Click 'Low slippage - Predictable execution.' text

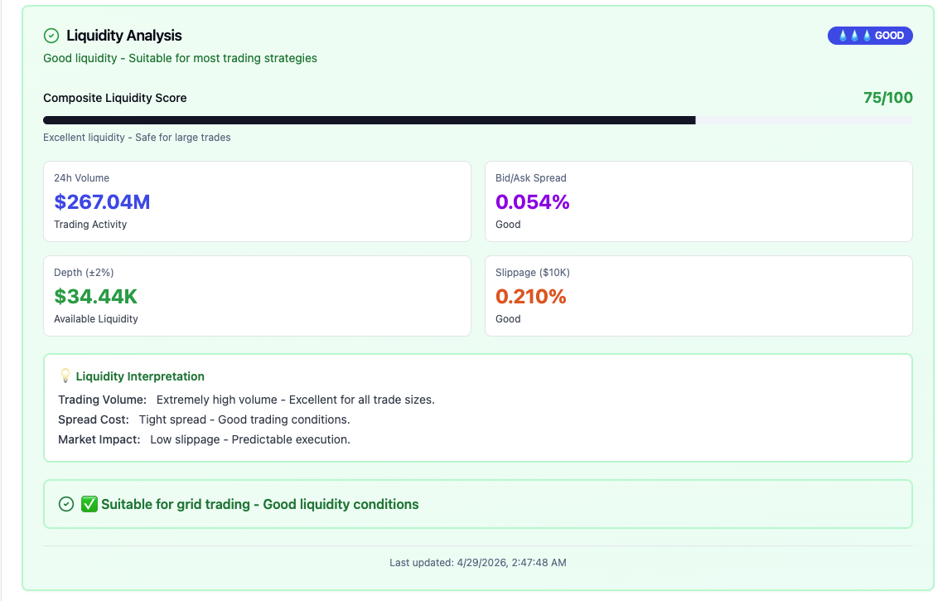tap(250, 439)
